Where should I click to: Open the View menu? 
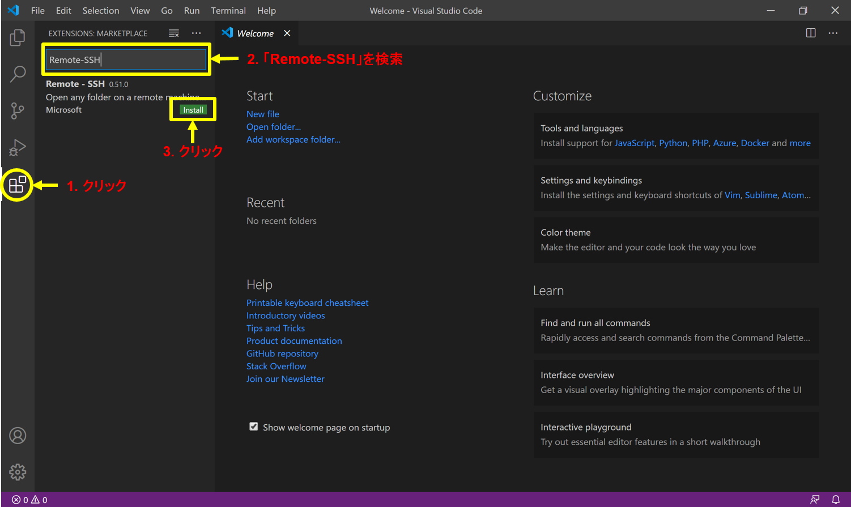tap(140, 10)
